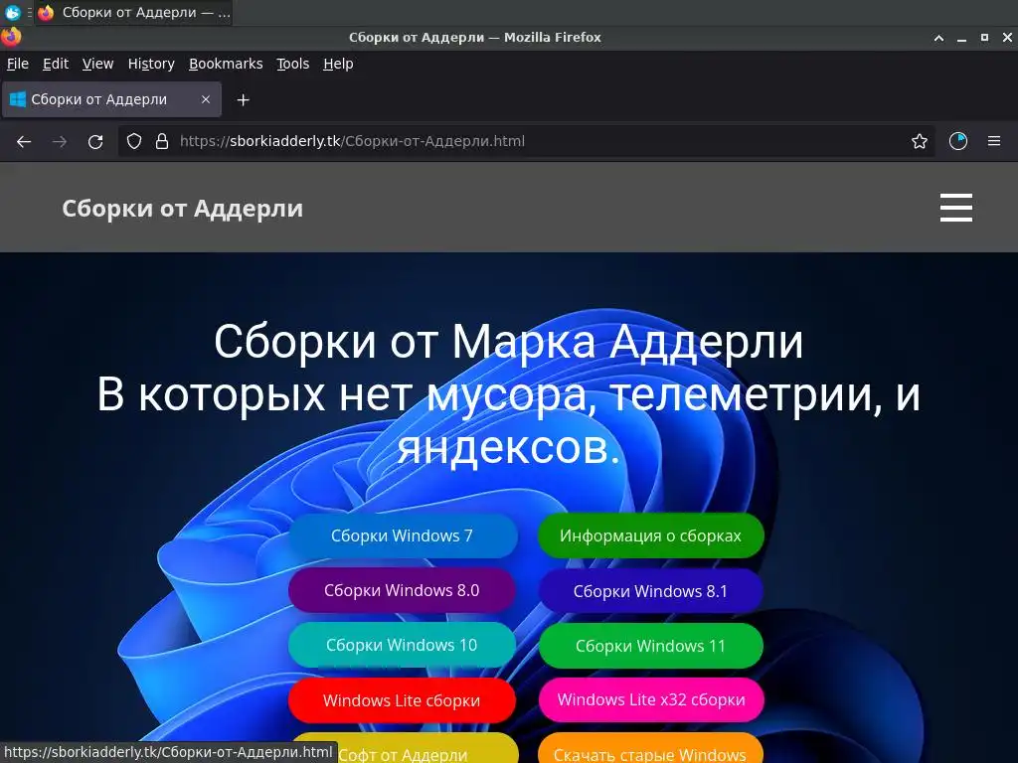The image size is (1018, 763).
Task: Expand the website hamburger navigation menu
Action: pyautogui.click(x=956, y=208)
